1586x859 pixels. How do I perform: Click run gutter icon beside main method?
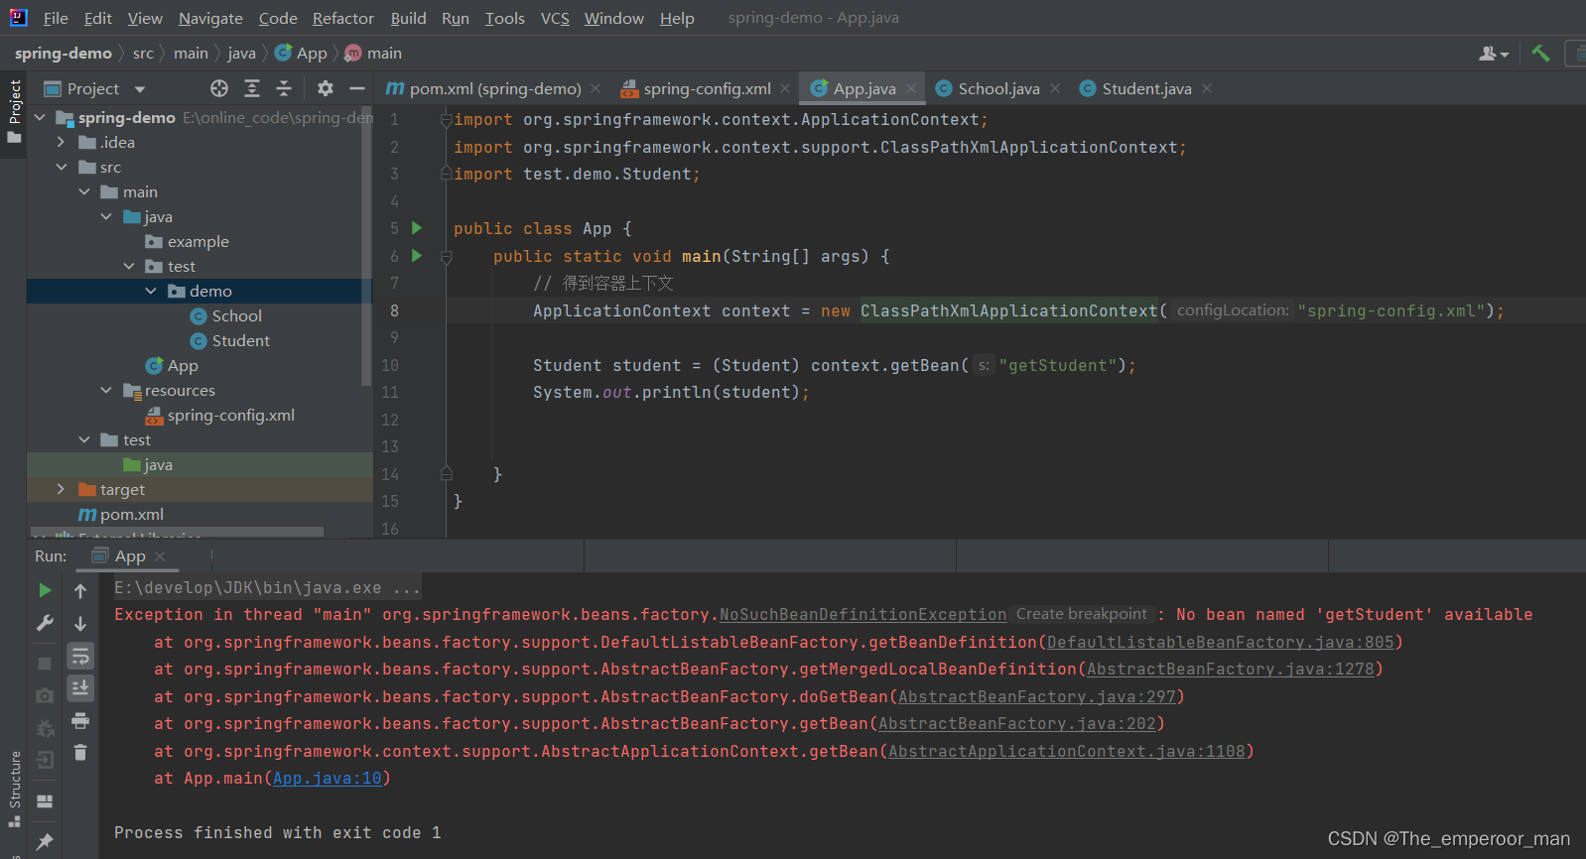(417, 256)
